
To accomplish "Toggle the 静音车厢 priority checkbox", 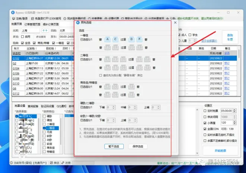I will [100, 75].
